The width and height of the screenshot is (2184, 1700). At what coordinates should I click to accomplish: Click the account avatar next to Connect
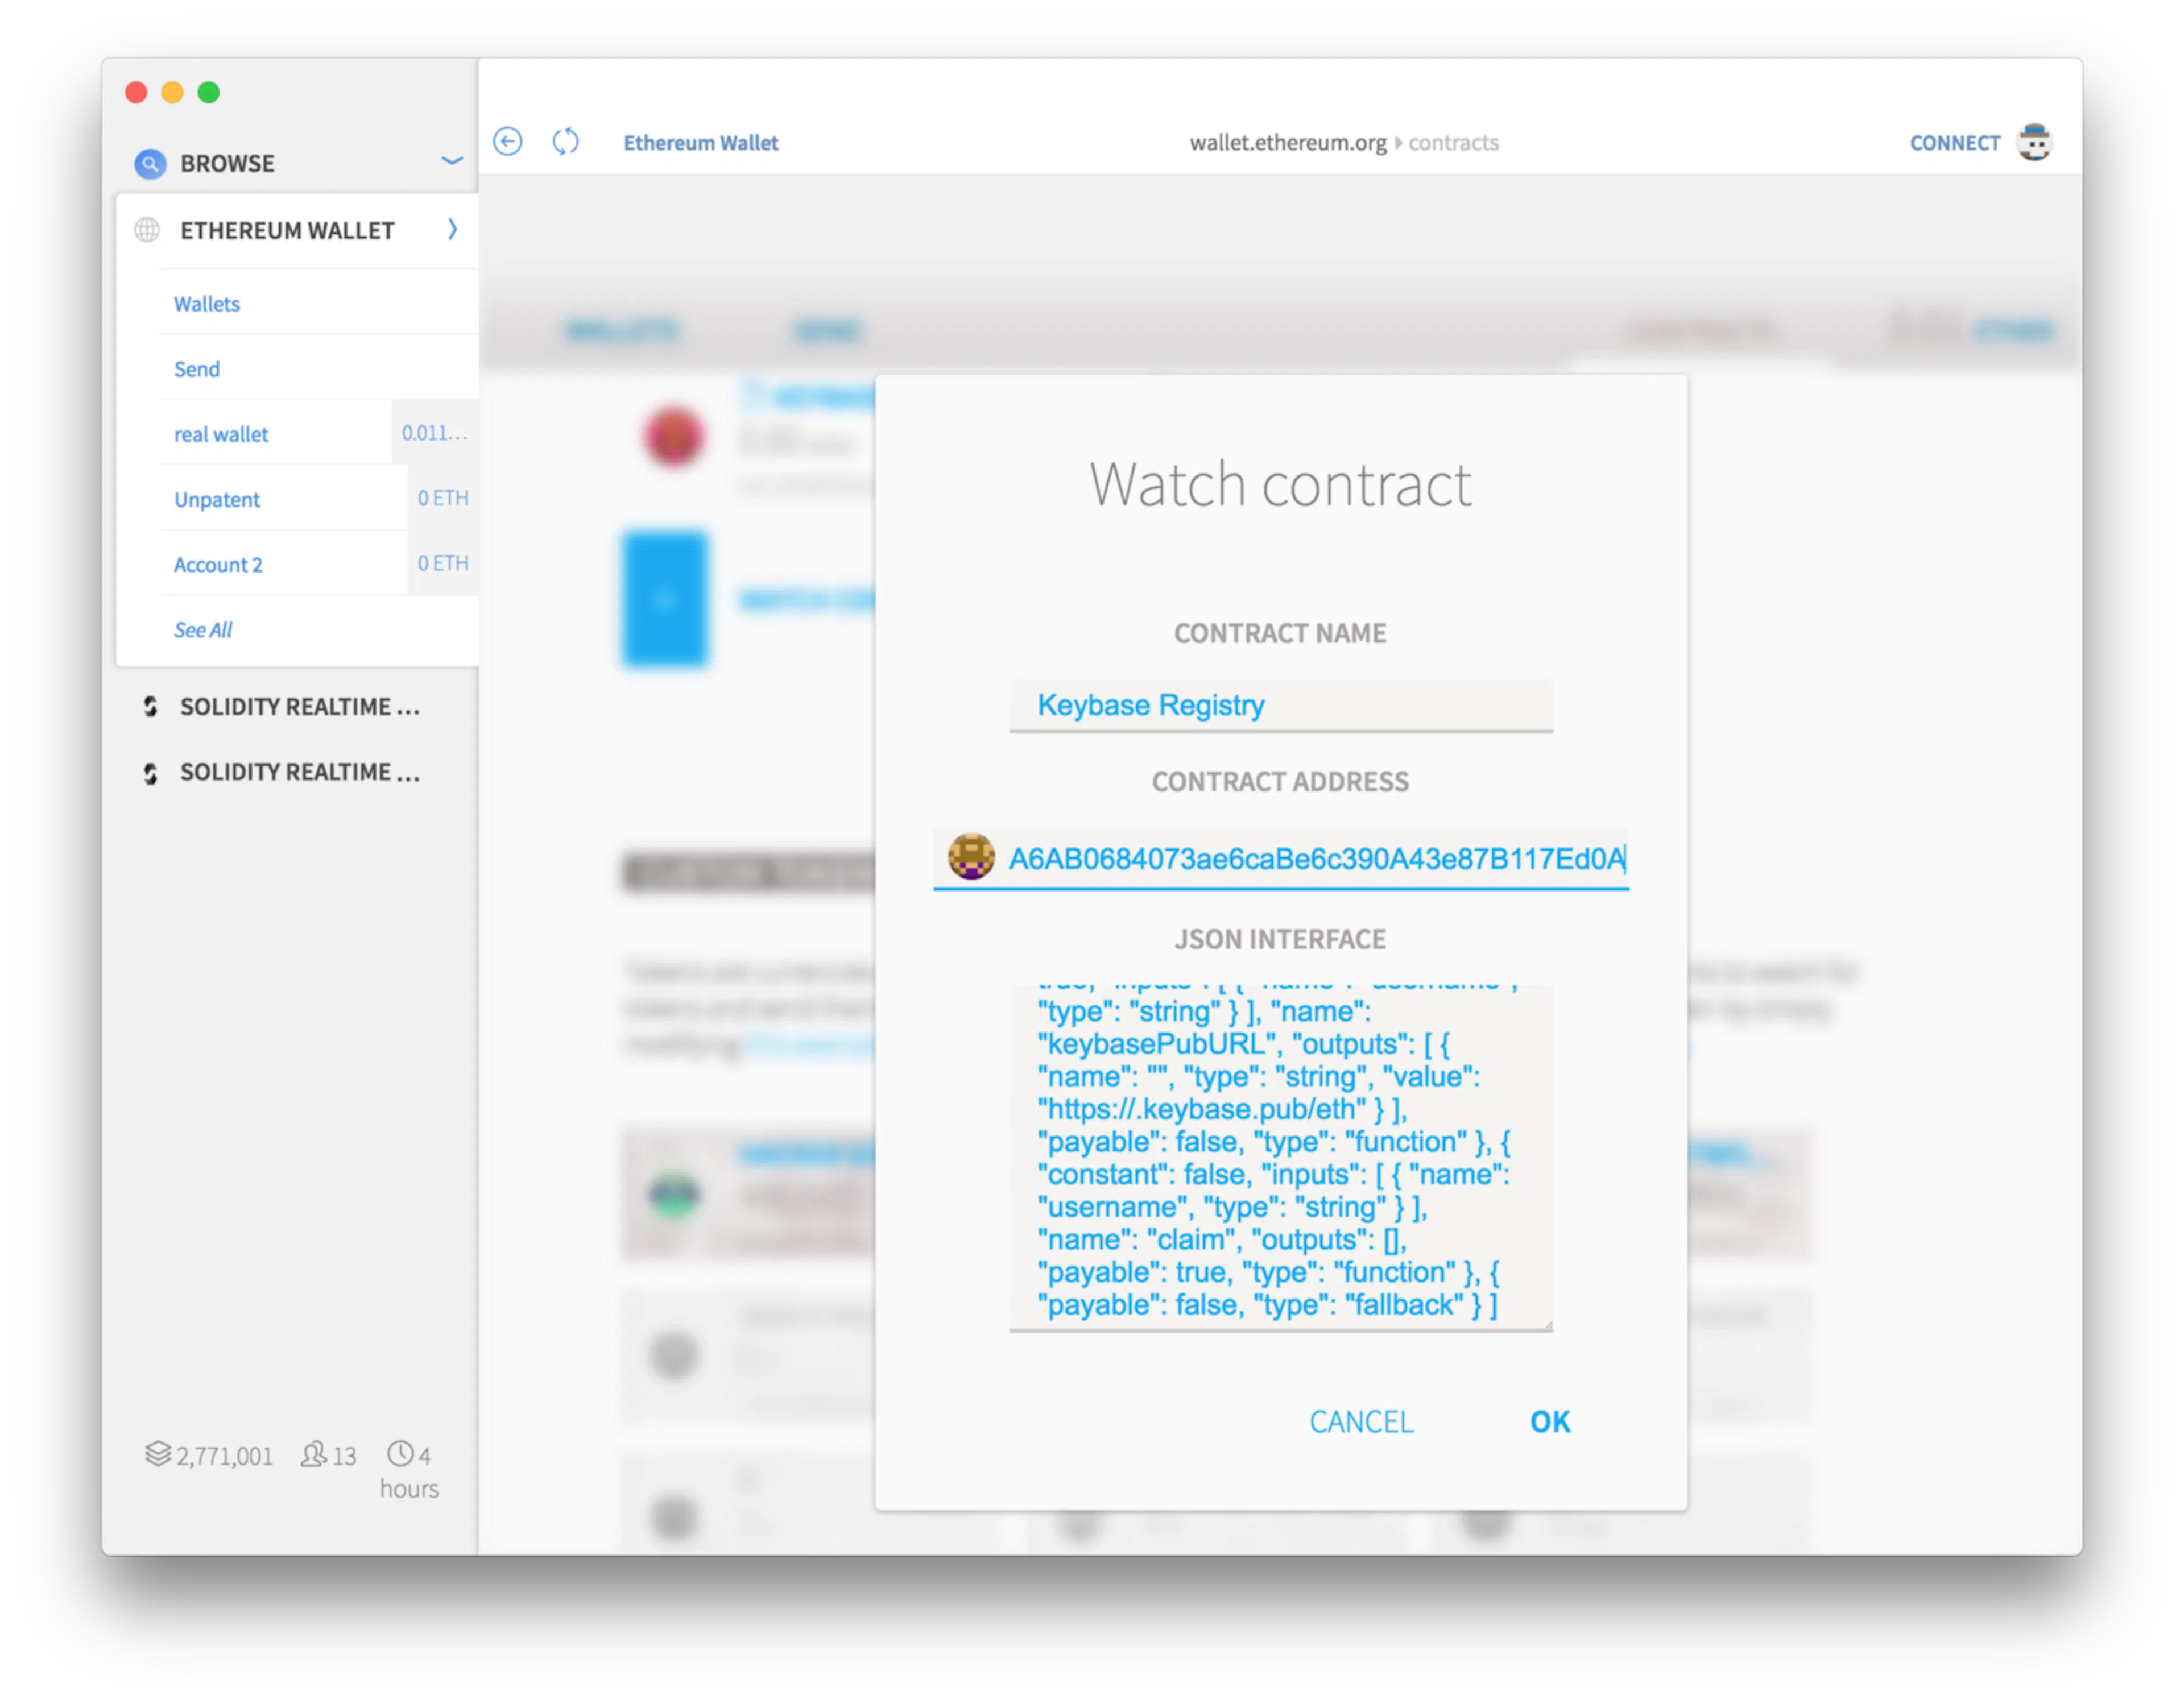coord(2033,142)
